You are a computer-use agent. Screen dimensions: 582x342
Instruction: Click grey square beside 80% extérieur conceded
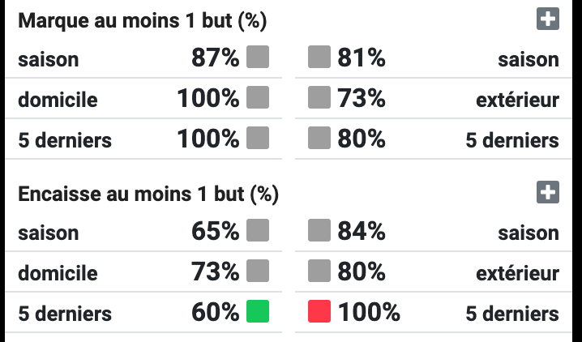coord(319,271)
